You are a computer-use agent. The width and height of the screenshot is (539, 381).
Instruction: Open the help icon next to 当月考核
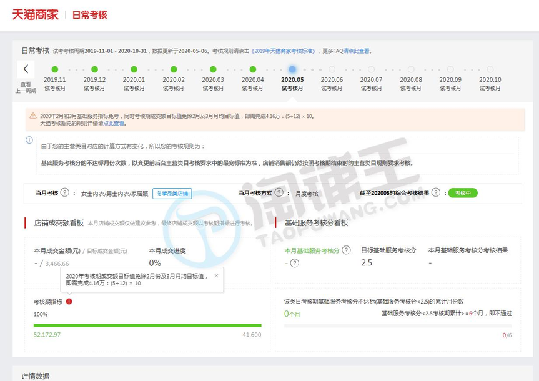[x=64, y=192]
